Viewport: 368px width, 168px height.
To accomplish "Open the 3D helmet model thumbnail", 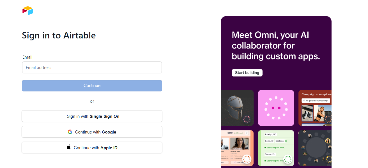I will coord(237,108).
